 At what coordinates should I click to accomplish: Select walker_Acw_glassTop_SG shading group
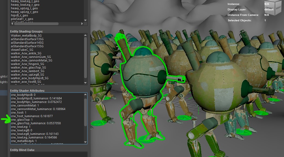click(x=28, y=67)
